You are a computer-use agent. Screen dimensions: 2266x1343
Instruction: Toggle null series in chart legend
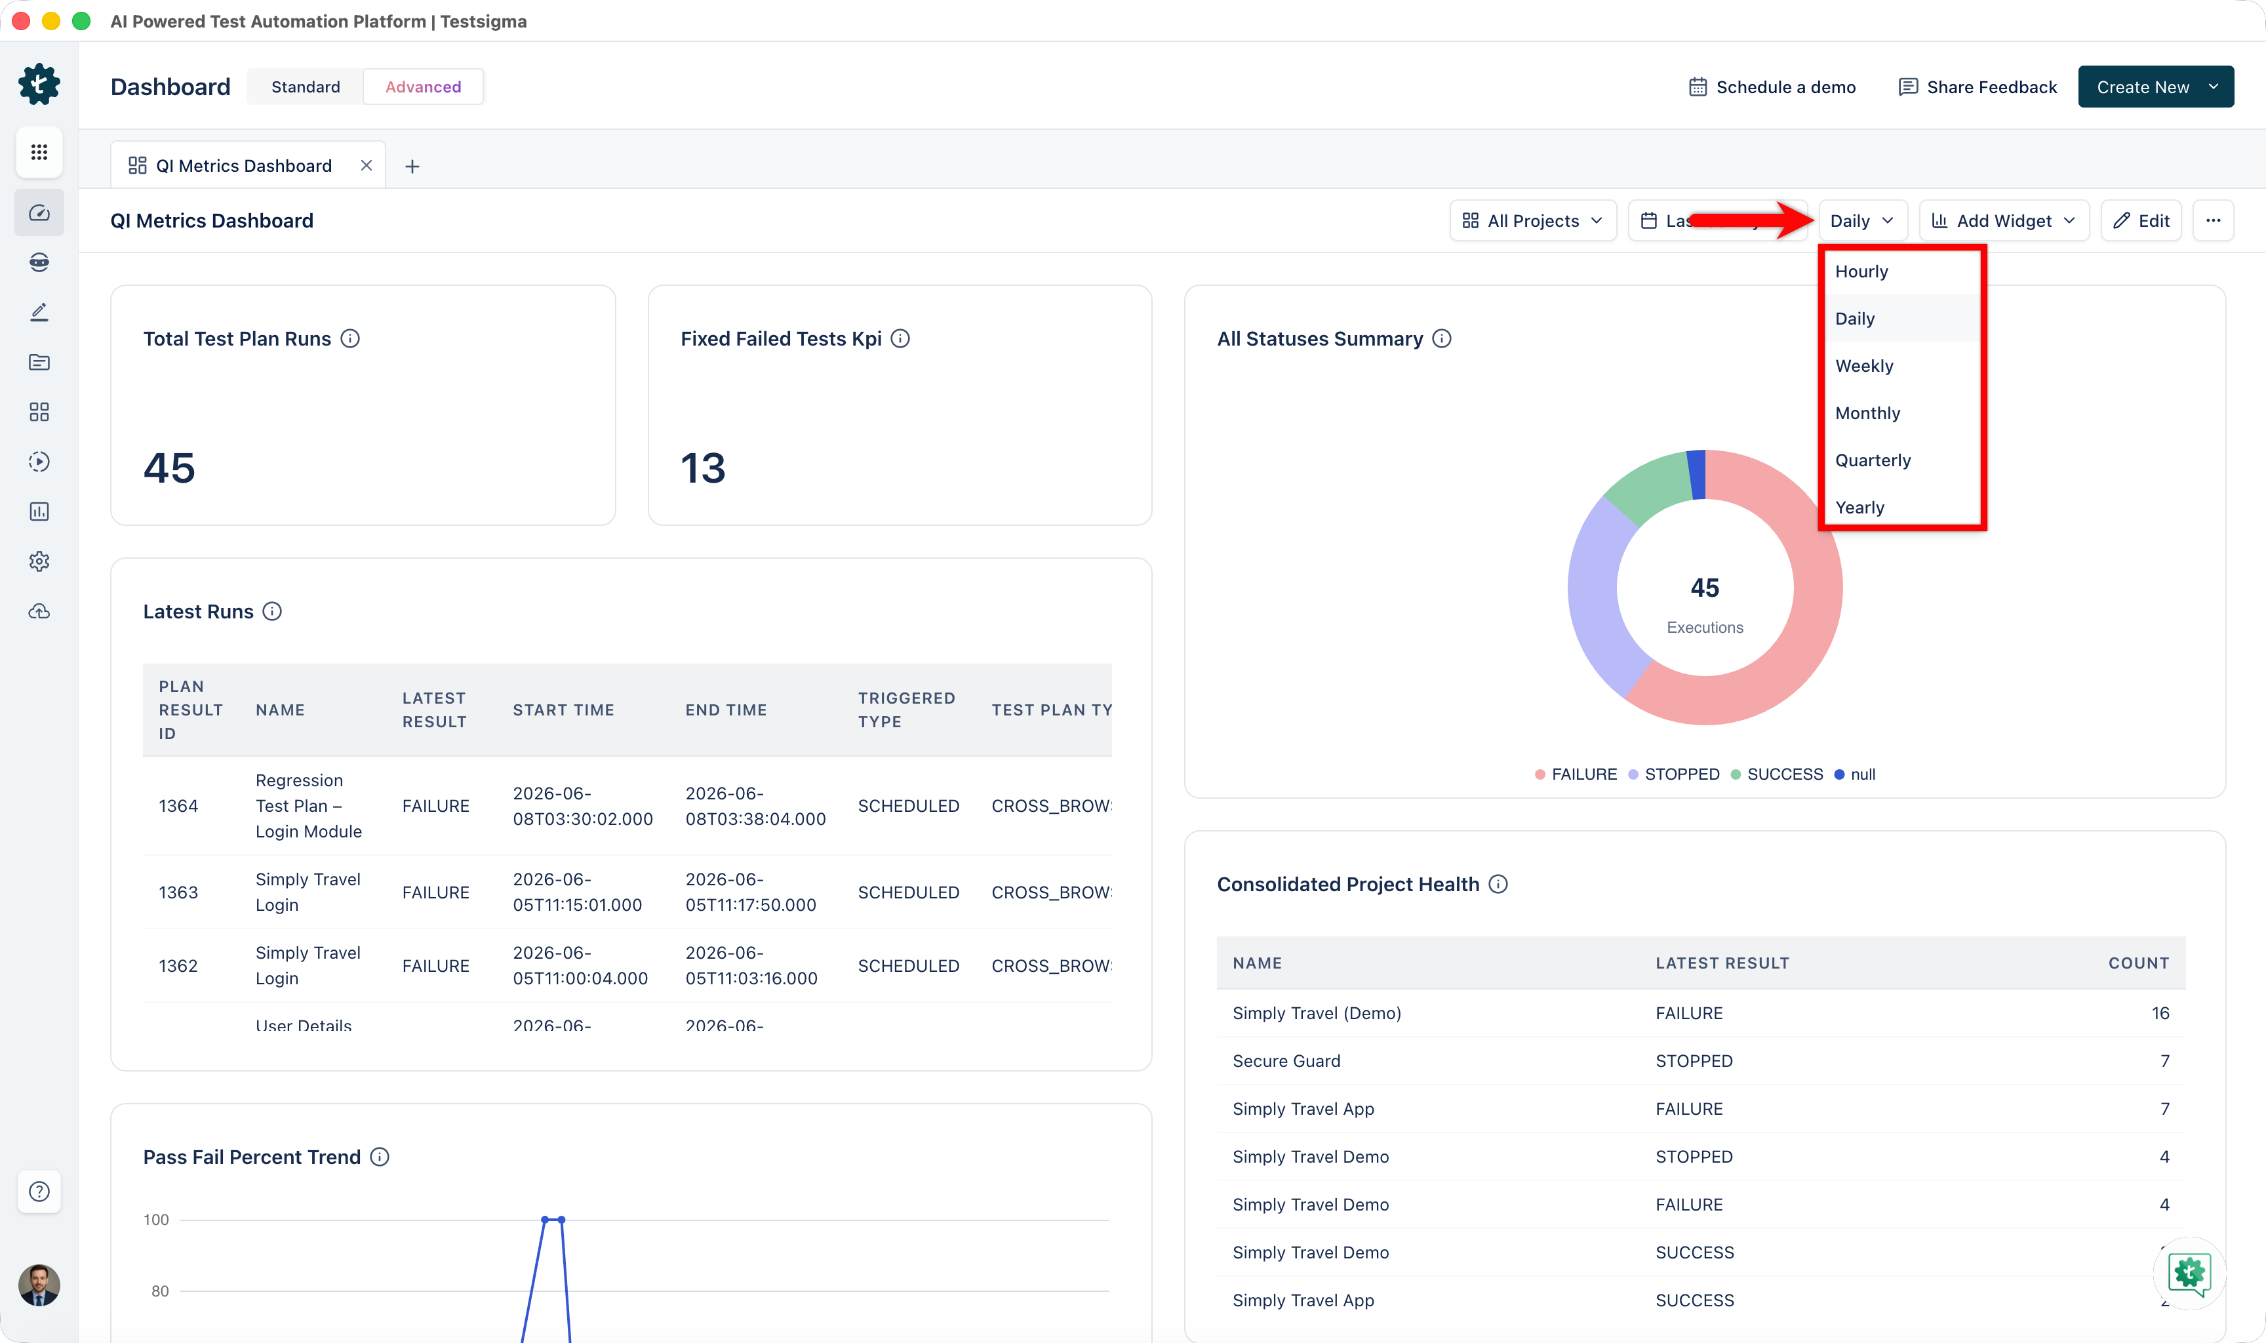[1856, 774]
